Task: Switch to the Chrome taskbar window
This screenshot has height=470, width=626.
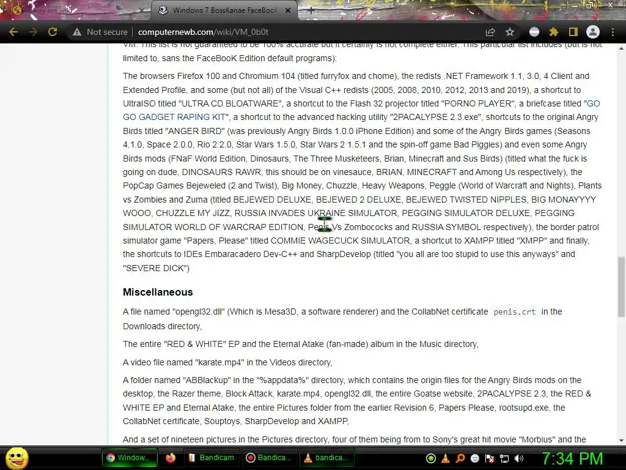Action: 130,458
